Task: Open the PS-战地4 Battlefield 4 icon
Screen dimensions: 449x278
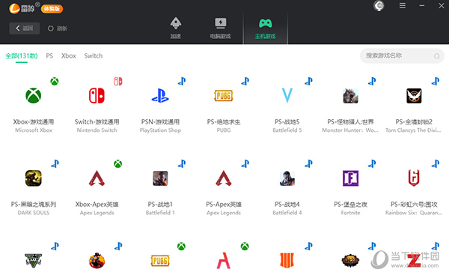Action: point(287,178)
